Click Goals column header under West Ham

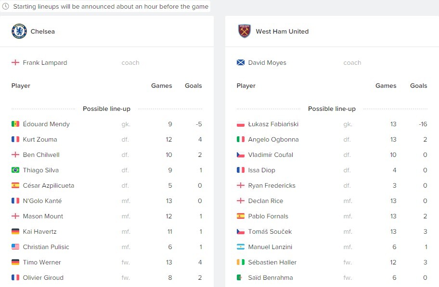(x=419, y=86)
